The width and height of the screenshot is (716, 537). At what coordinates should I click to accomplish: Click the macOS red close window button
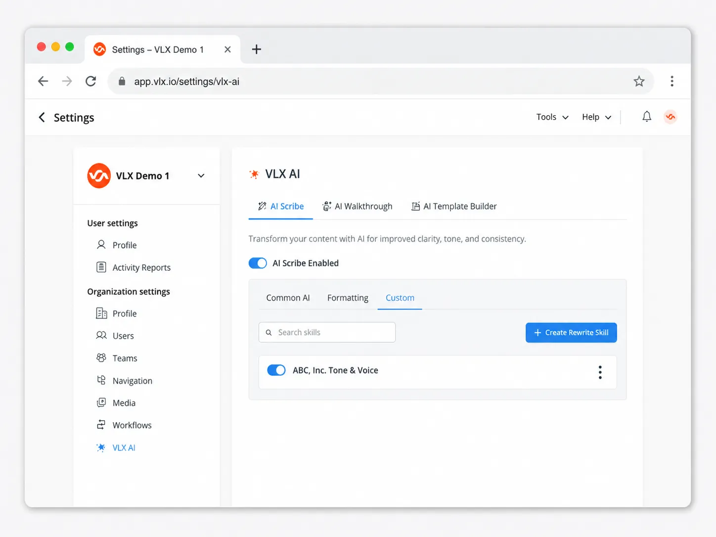point(42,46)
